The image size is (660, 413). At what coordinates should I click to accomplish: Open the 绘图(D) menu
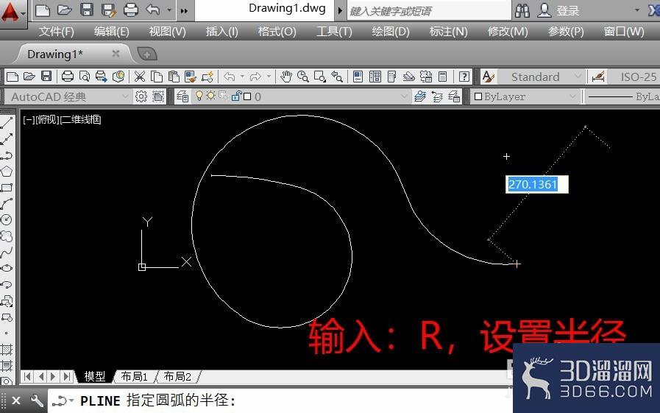click(391, 32)
